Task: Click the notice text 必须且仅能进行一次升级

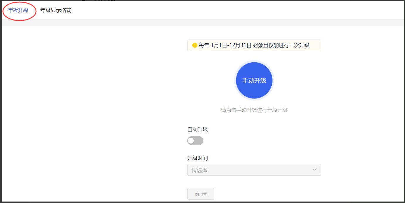Action: (x=281, y=45)
